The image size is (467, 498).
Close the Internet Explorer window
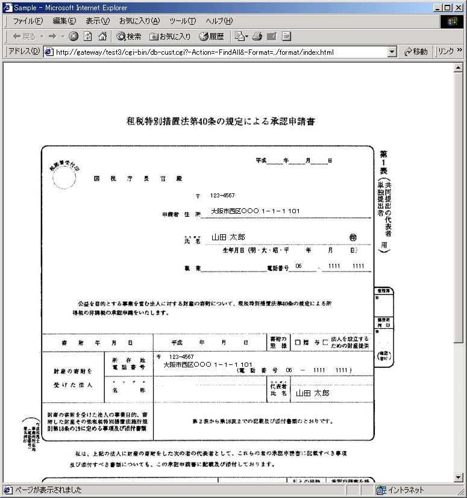tap(458, 7)
